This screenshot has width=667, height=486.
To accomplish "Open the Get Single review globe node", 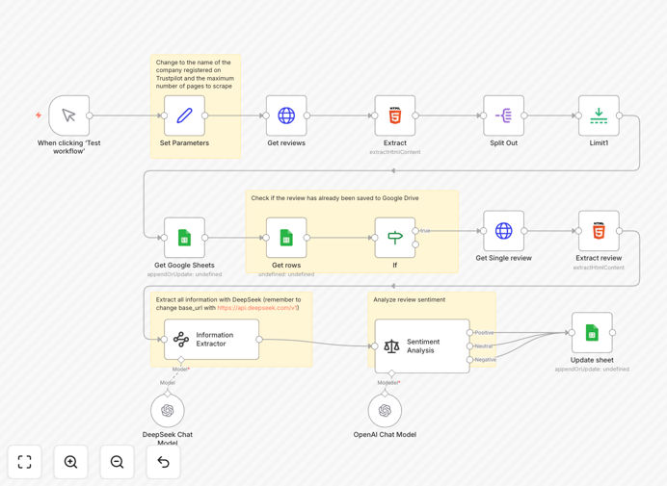I will pos(504,231).
